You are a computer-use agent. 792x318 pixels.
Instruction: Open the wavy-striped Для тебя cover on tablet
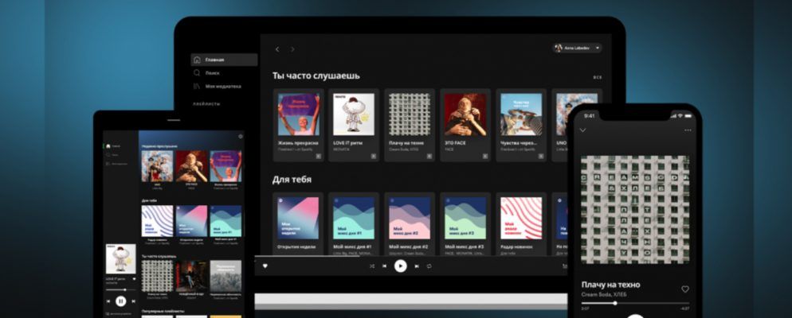157,221
